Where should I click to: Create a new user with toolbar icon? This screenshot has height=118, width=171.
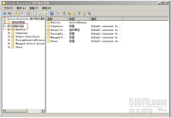tap(64, 13)
